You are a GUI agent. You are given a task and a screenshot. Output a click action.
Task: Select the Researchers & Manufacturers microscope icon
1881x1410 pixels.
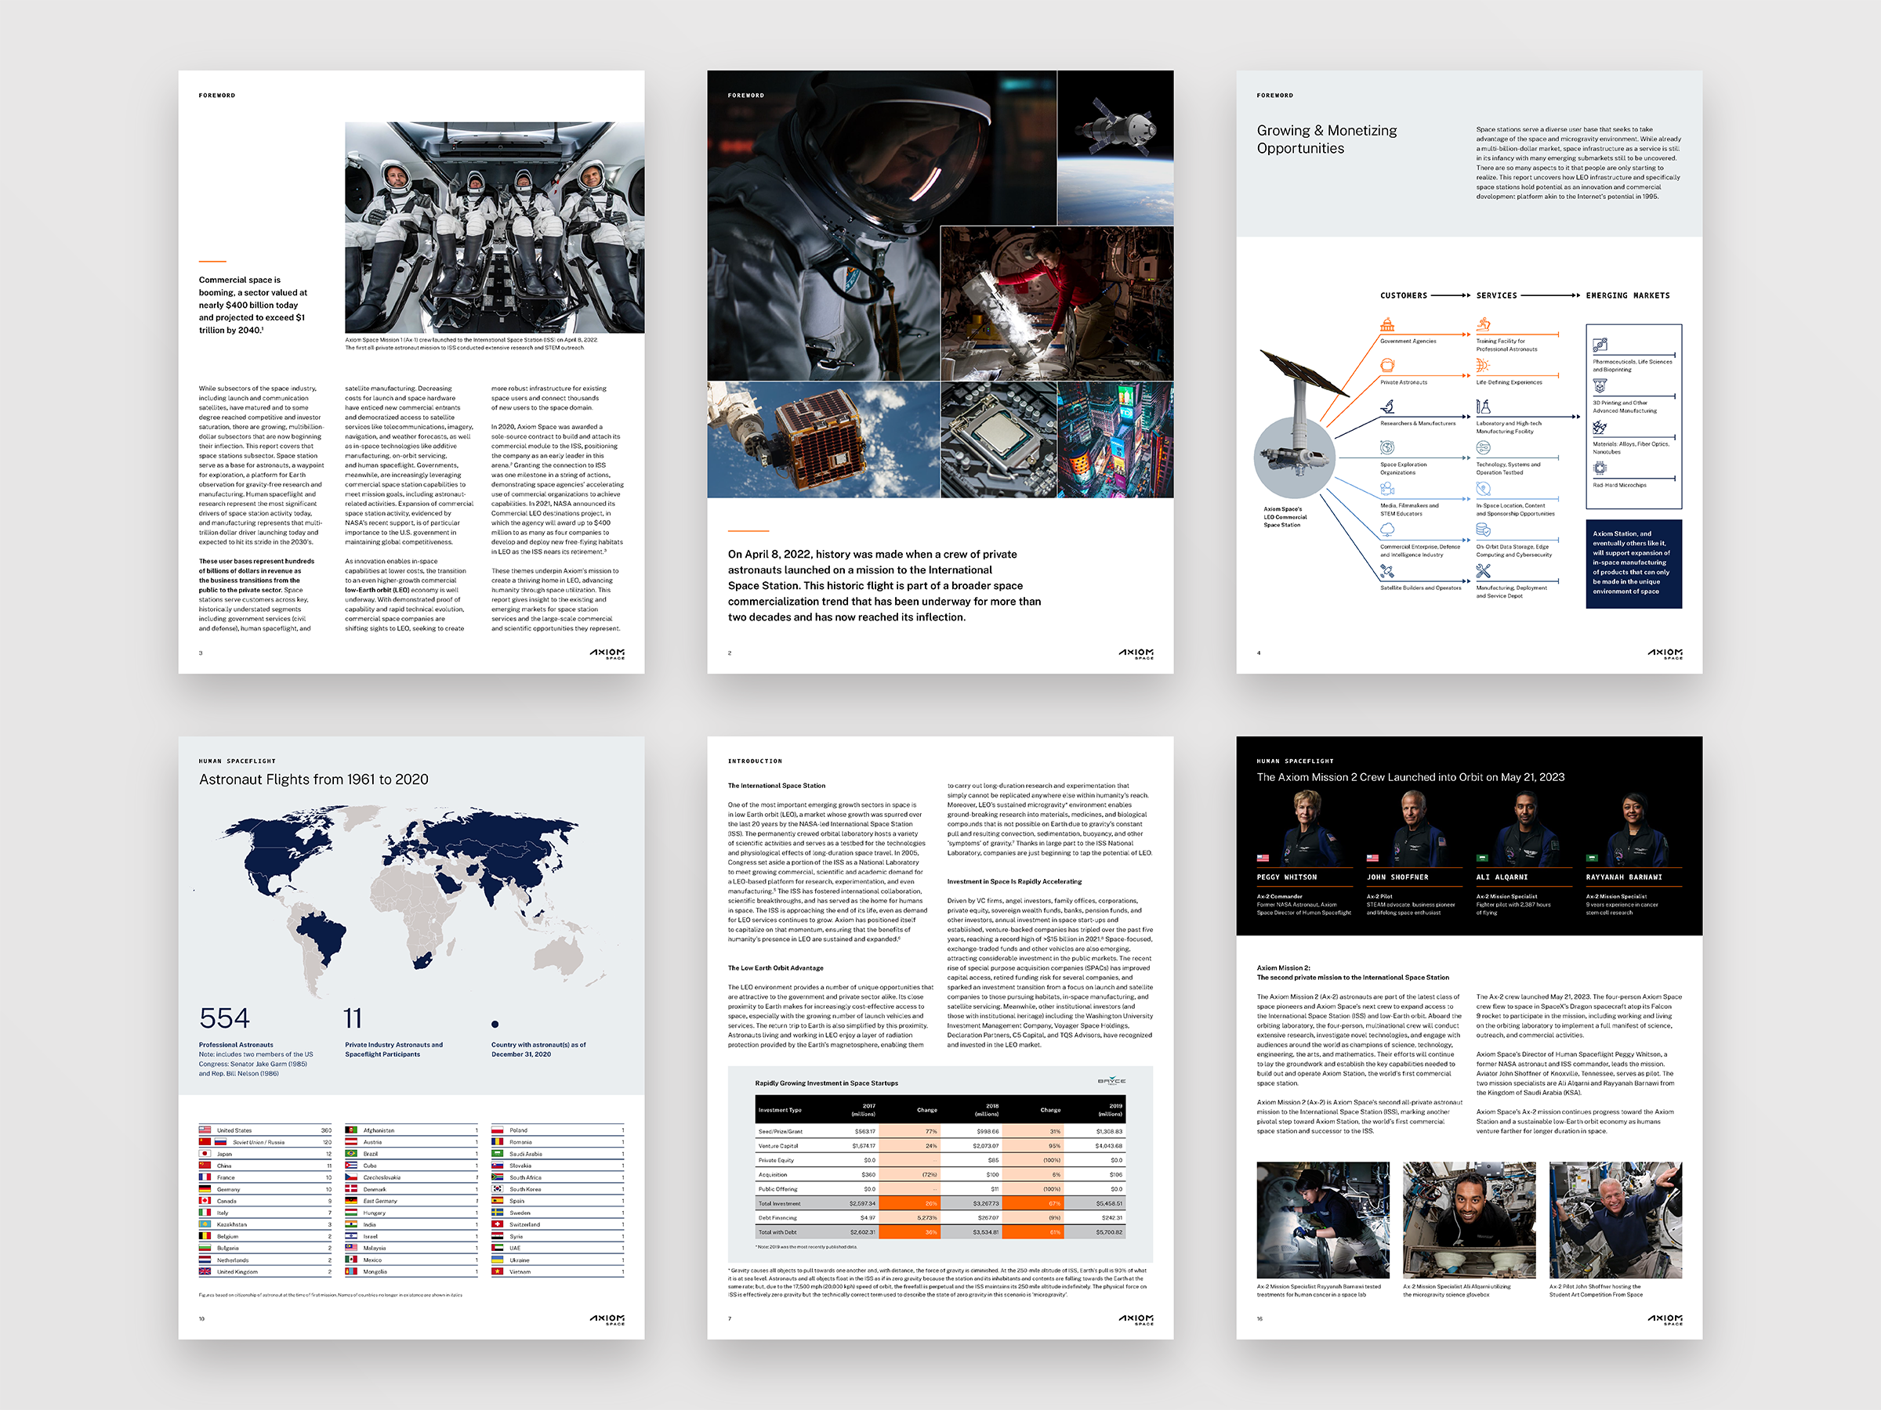click(x=1389, y=409)
